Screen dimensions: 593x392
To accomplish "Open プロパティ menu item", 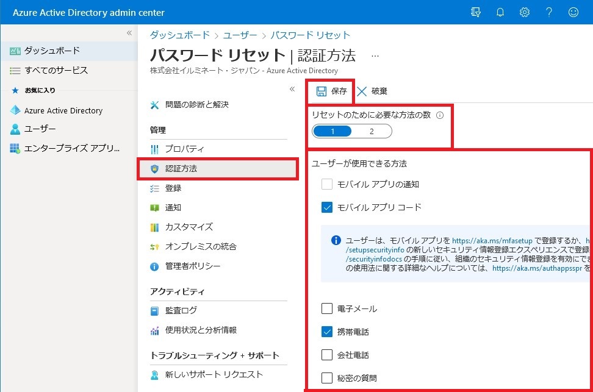I will pyautogui.click(x=218, y=149).
